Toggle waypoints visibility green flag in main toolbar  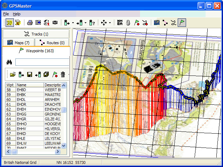point(182,23)
